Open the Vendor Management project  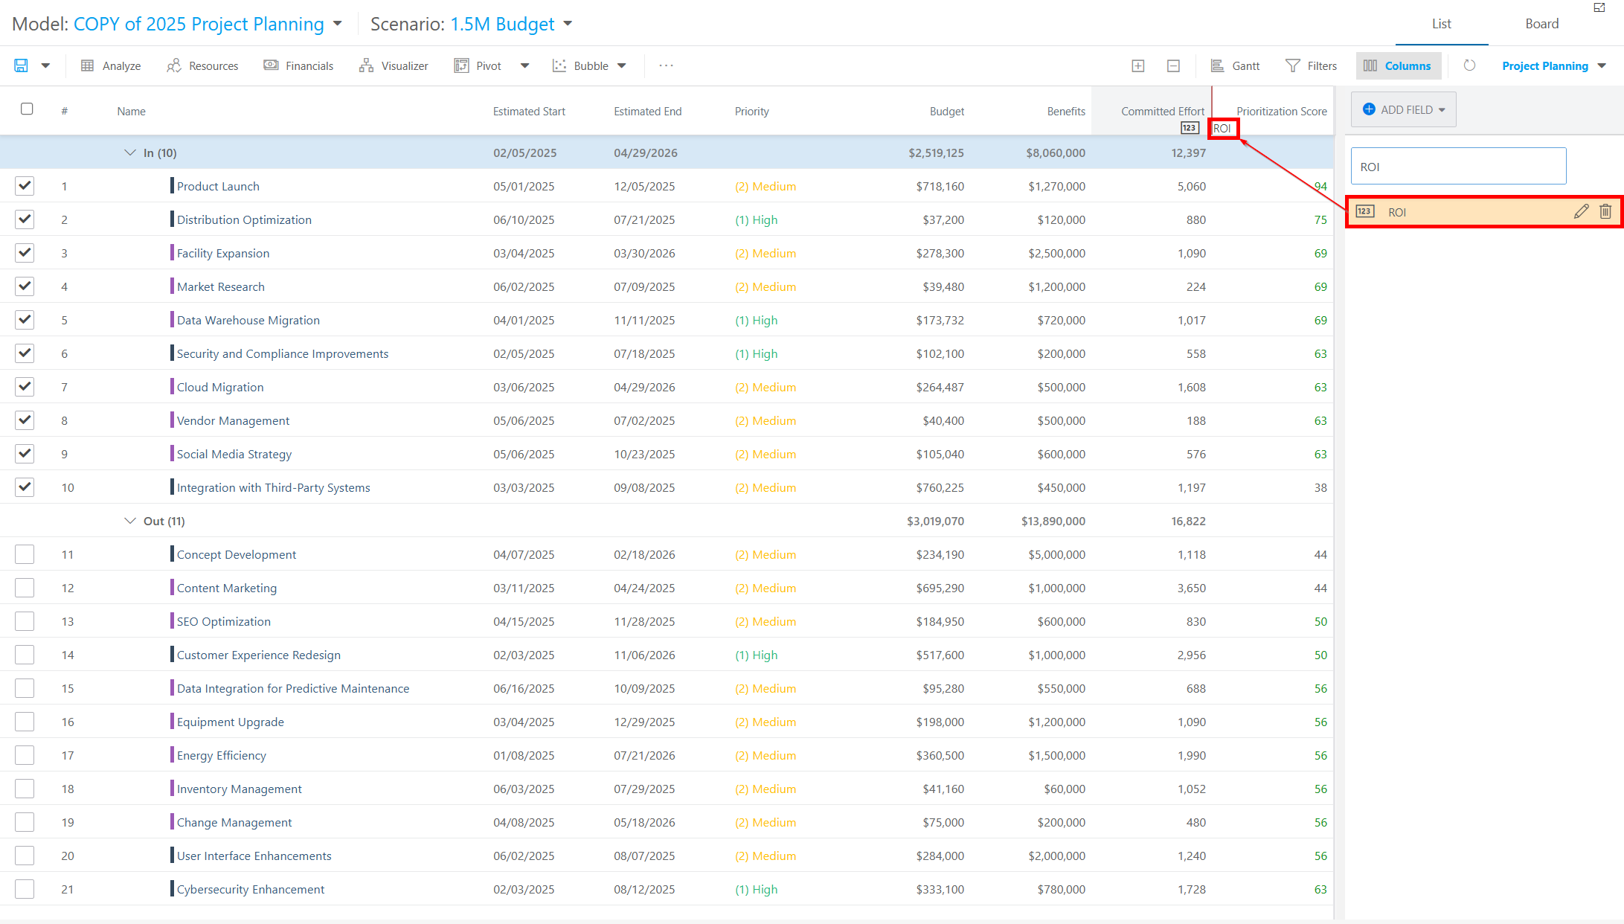tap(233, 420)
